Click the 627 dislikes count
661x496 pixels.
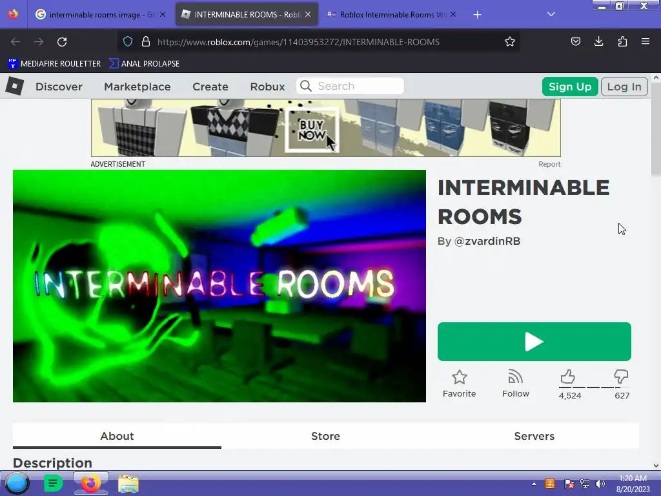click(x=622, y=396)
